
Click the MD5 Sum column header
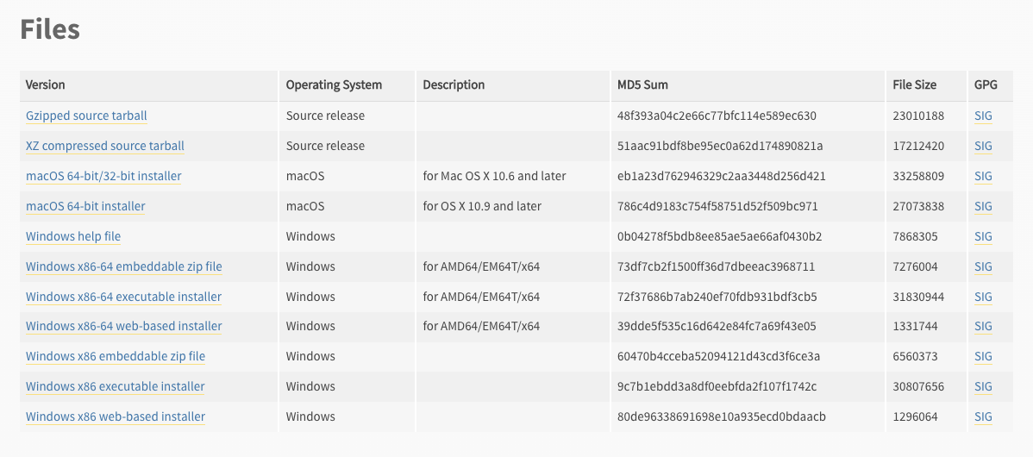tap(642, 85)
